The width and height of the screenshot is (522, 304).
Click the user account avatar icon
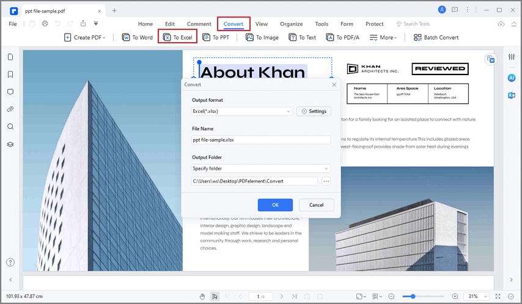(442, 10)
